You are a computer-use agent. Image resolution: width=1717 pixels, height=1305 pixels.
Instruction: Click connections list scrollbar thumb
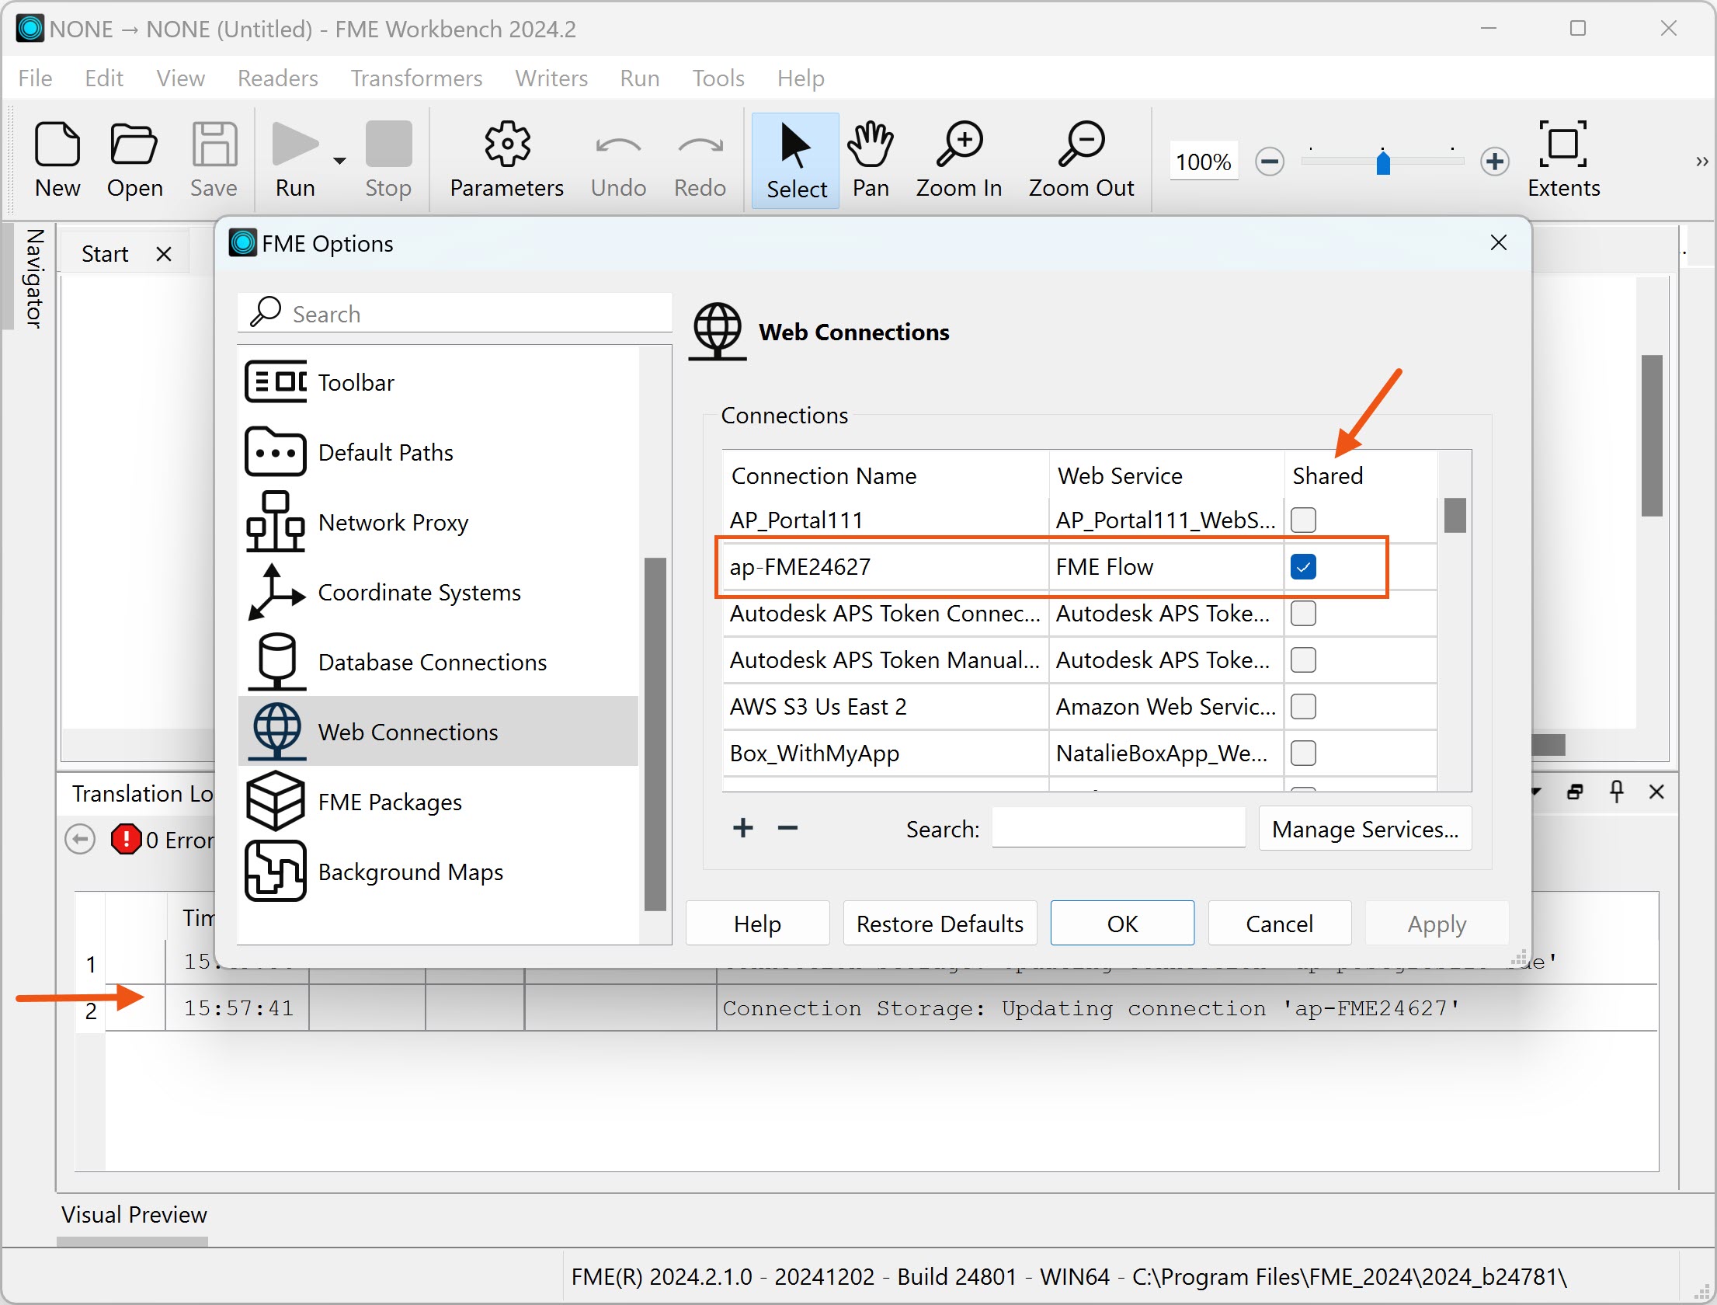pyautogui.click(x=1455, y=516)
